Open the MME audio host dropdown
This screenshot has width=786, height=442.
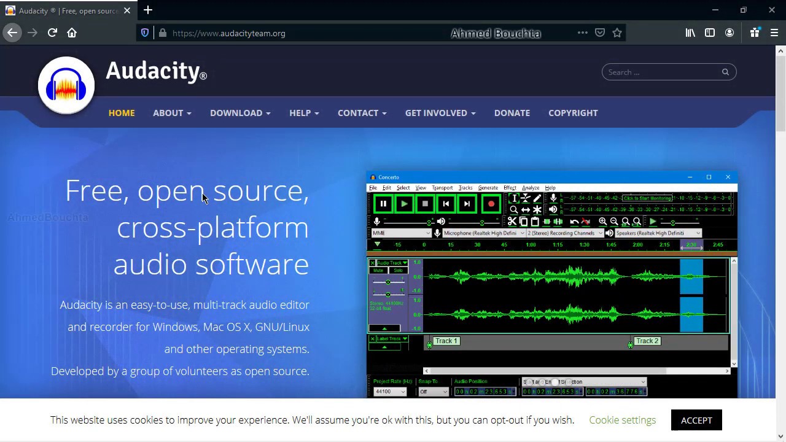click(401, 233)
